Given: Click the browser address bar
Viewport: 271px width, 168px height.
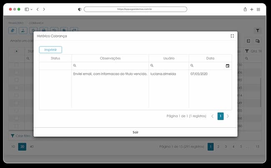Looking at the screenshot, I should (135, 9).
